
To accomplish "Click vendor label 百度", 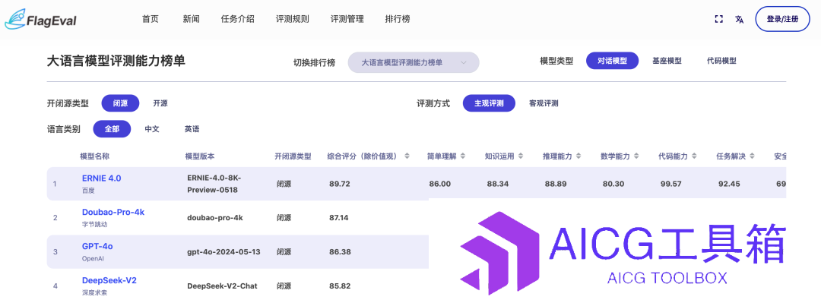I will pyautogui.click(x=88, y=191).
